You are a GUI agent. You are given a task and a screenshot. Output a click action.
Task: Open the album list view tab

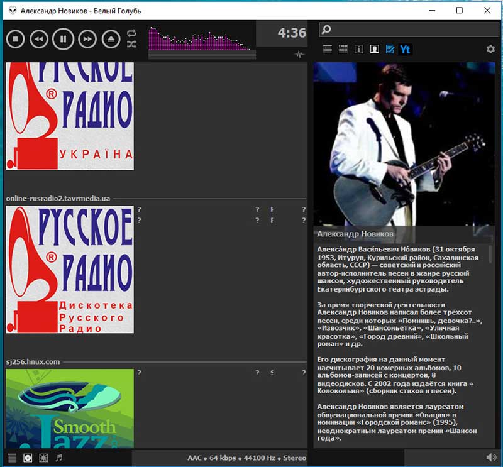[343, 49]
